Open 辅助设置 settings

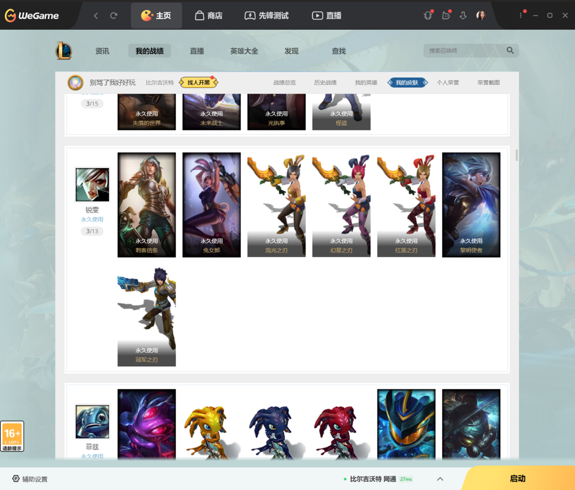pos(30,479)
